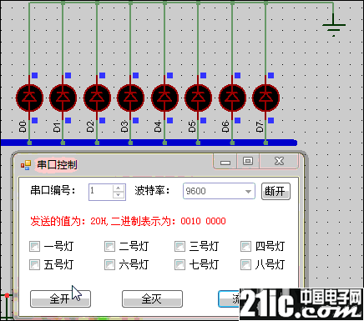The height and width of the screenshot is (321, 364).
Task: Decrease the 串口编号 value with down arrow
Action: [119, 195]
